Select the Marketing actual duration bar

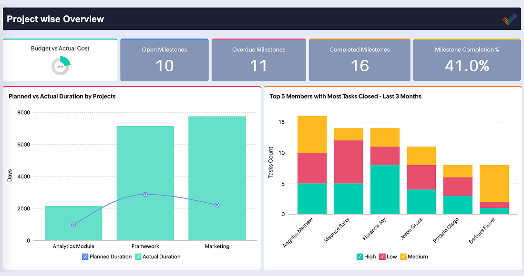(x=217, y=178)
